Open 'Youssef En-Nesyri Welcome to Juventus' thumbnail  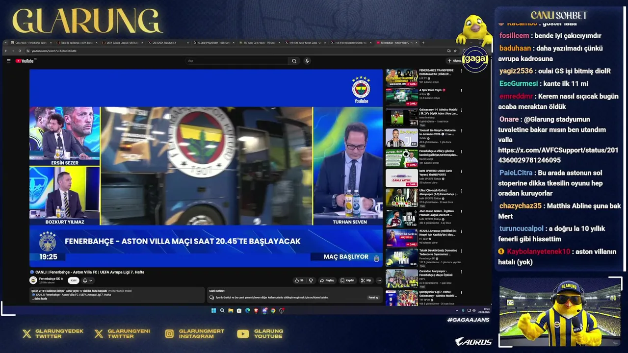click(x=401, y=137)
